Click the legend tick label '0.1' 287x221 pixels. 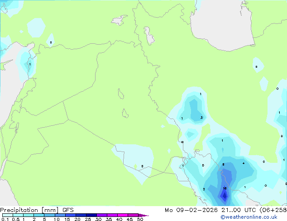[x=5, y=219]
